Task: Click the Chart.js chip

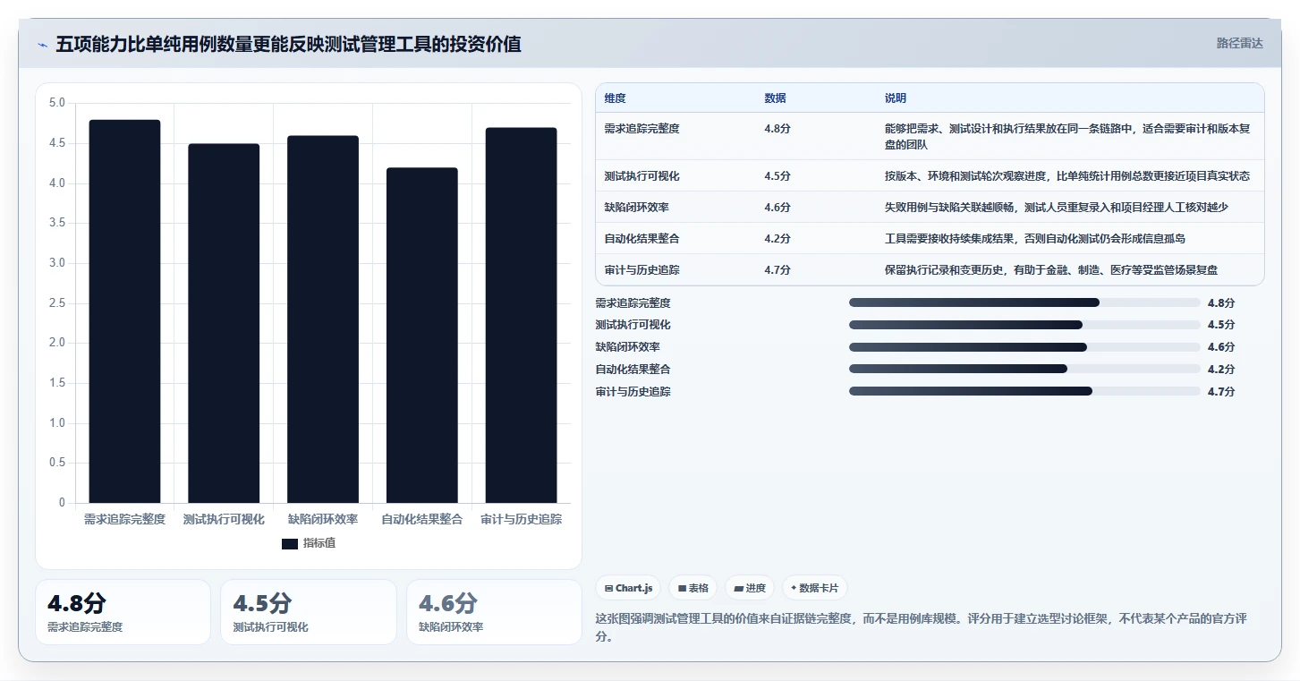Action: click(629, 588)
